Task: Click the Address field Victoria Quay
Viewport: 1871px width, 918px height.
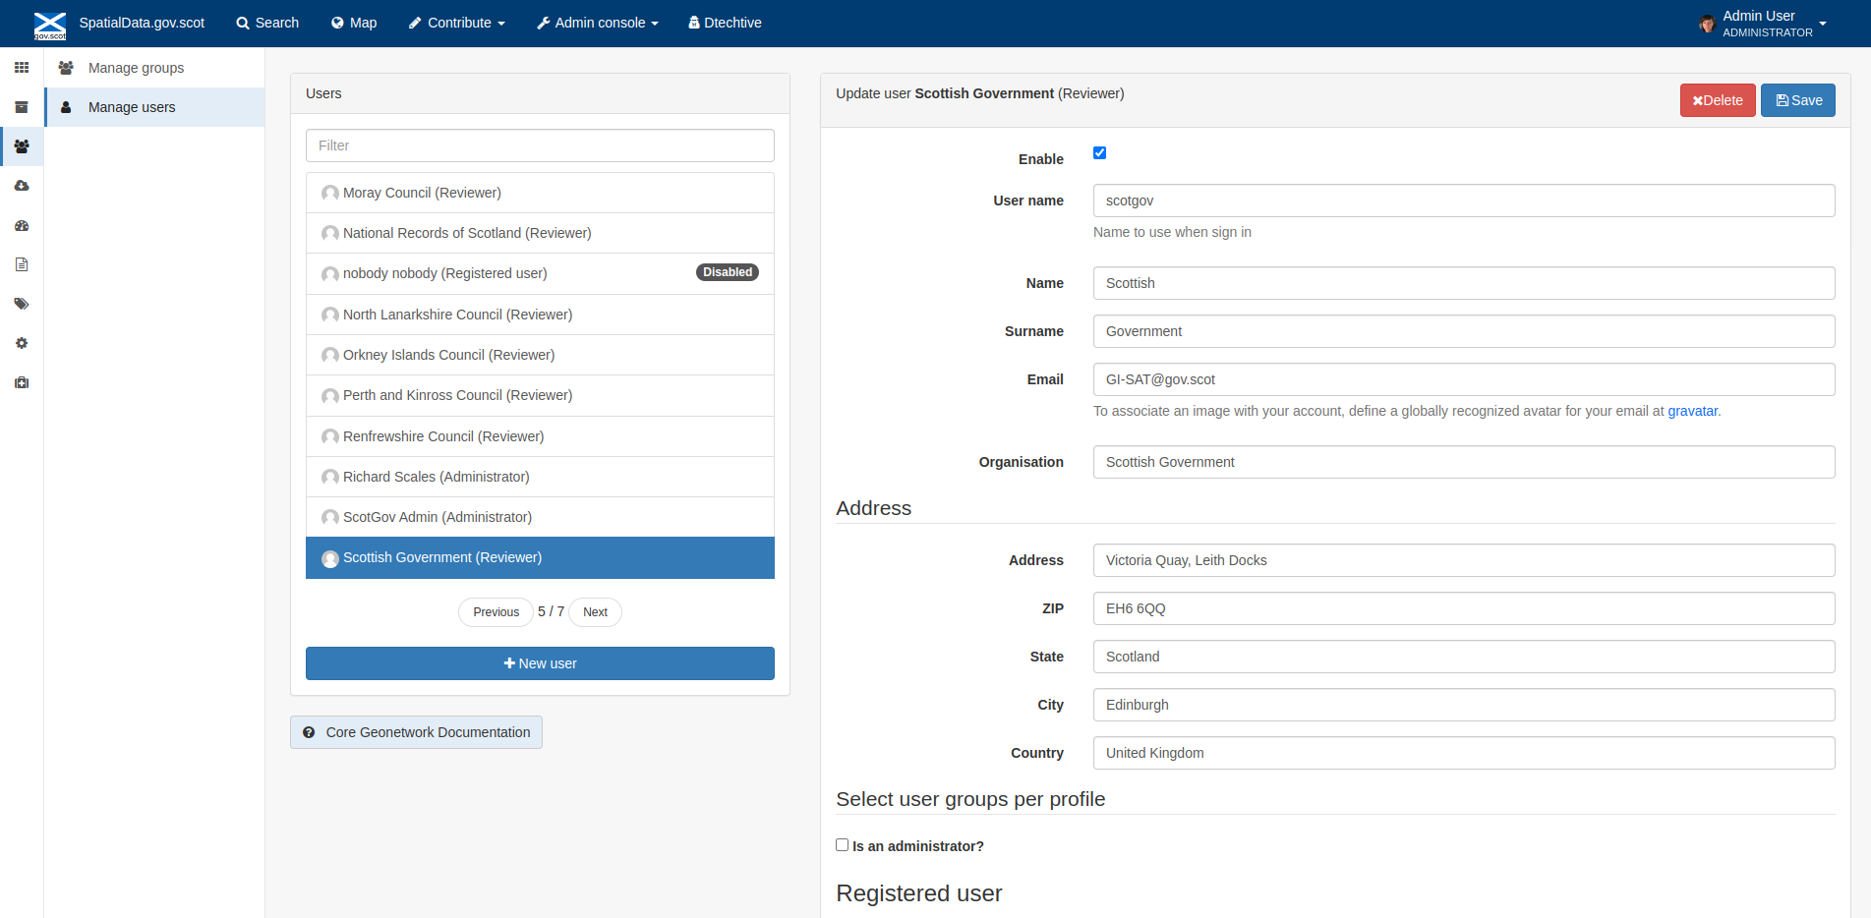Action: 1464,560
